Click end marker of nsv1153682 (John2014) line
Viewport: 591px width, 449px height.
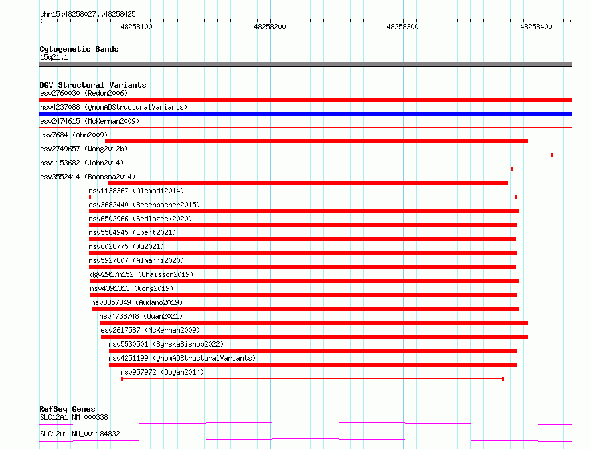coord(512,169)
